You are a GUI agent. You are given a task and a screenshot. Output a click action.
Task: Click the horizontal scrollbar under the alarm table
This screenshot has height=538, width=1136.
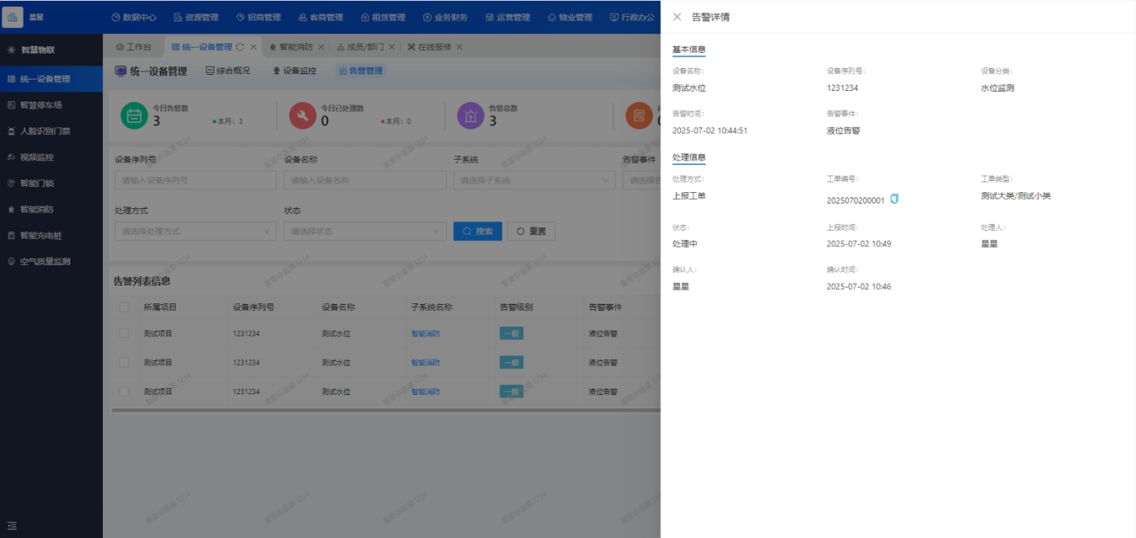[386, 410]
